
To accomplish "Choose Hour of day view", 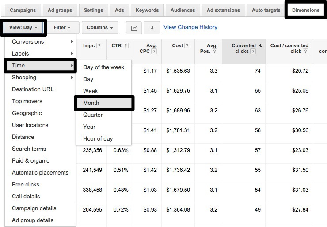I will pos(104,138).
